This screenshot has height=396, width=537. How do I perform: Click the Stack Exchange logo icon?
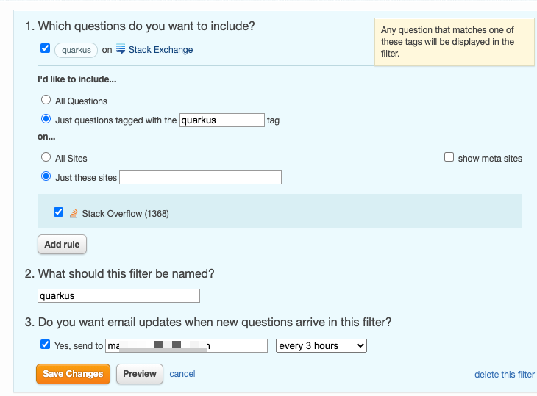(121, 50)
